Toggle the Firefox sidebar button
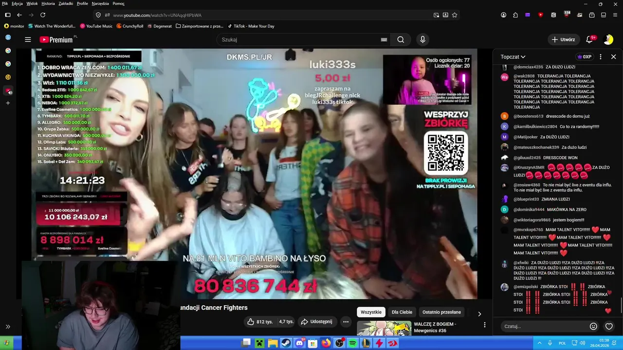 tap(8, 15)
